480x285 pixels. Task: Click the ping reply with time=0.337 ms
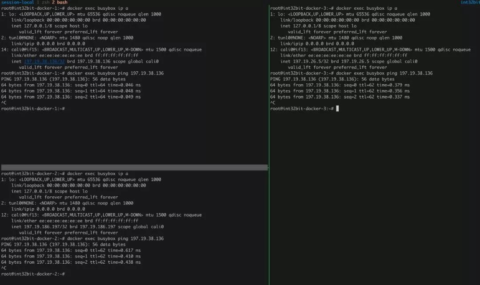coord(340,97)
